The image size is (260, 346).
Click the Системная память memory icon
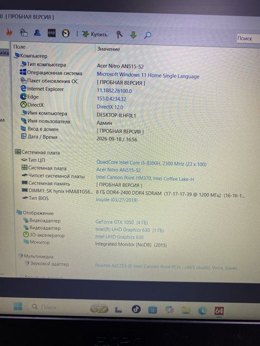[24, 183]
